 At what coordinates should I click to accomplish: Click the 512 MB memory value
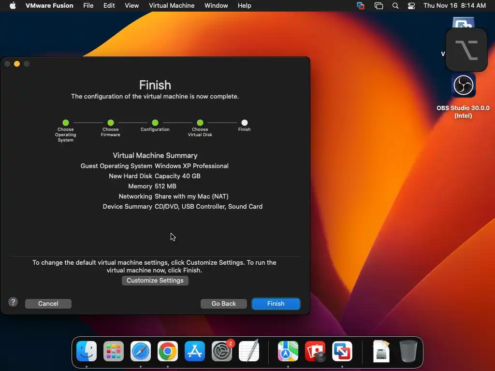[165, 186]
